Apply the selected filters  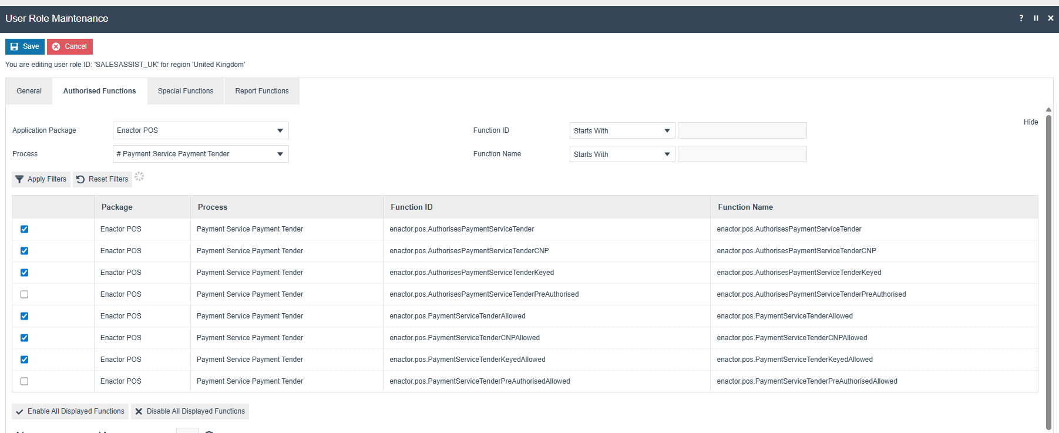coord(41,179)
